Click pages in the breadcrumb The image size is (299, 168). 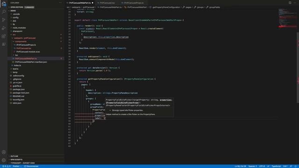pos(188,7)
